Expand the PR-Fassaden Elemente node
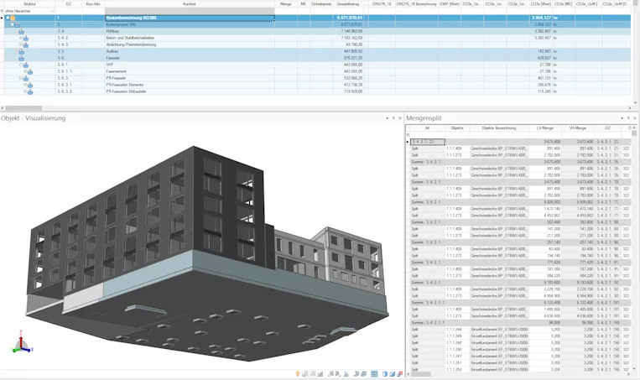The height and width of the screenshot is (380, 640). (x=25, y=85)
